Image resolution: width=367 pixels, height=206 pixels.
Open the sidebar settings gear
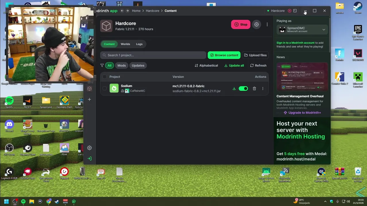89,148
